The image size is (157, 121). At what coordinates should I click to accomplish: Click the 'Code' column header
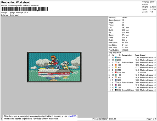click(x=137, y=55)
